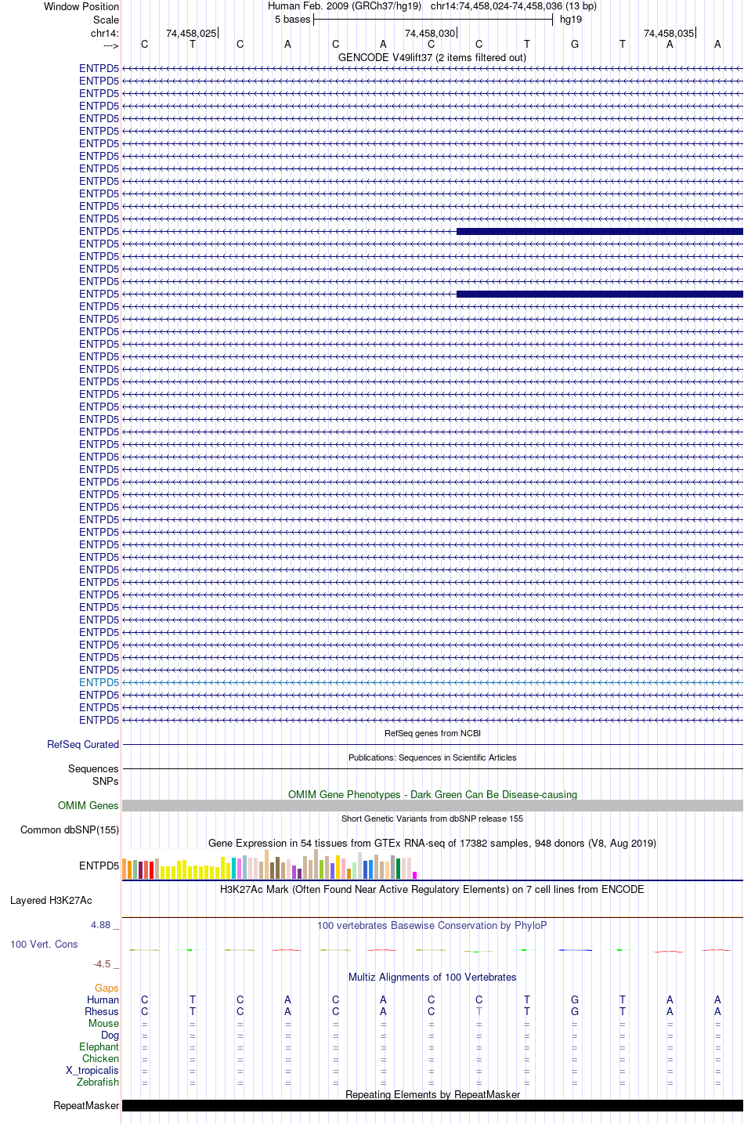744x1124 pixels.
Task: Click the orange Gaps row label
Action: click(x=107, y=988)
